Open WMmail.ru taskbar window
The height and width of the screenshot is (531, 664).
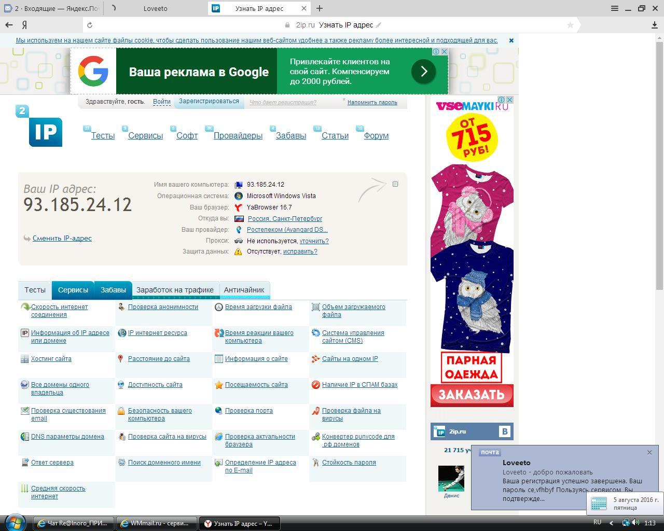[157, 523]
